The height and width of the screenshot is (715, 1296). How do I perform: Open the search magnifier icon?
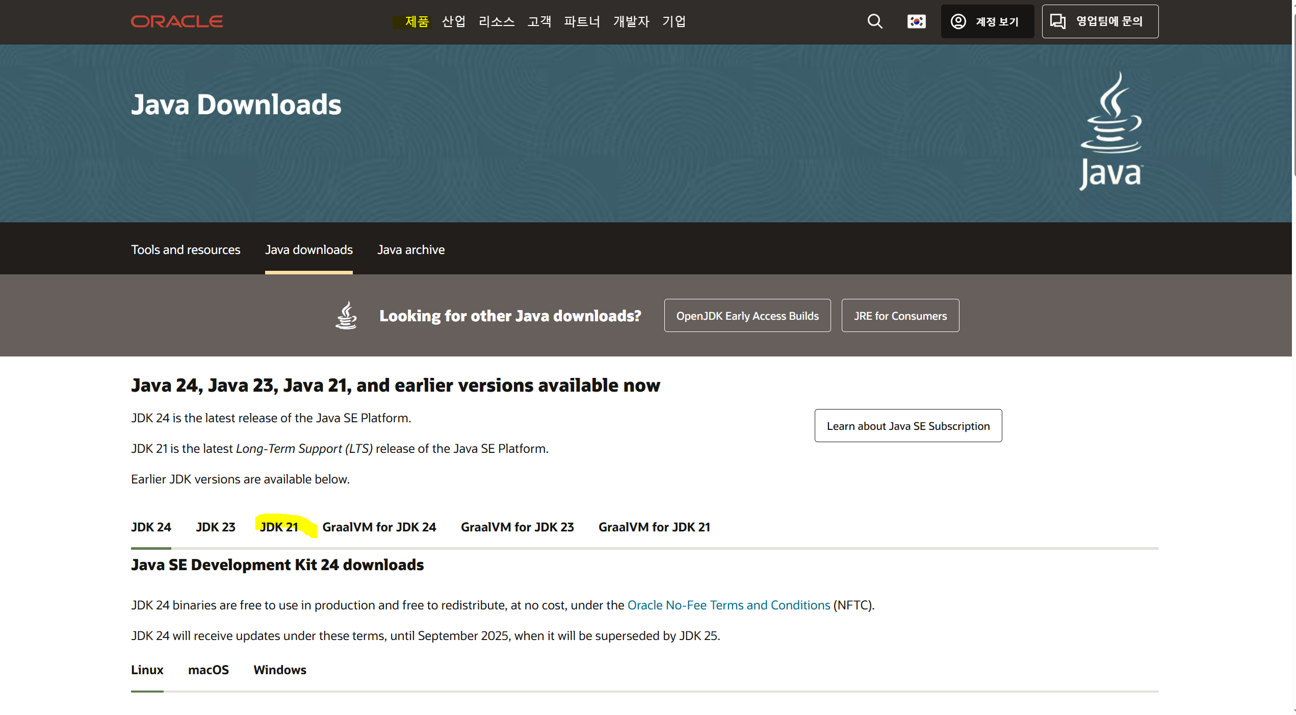click(875, 21)
